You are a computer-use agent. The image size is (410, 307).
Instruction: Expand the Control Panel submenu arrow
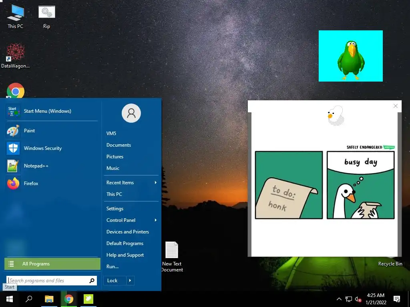156,220
